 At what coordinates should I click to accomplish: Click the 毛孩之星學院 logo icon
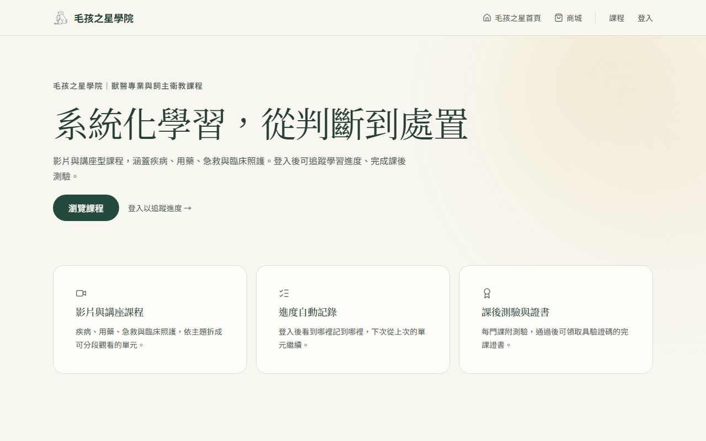[x=61, y=18]
